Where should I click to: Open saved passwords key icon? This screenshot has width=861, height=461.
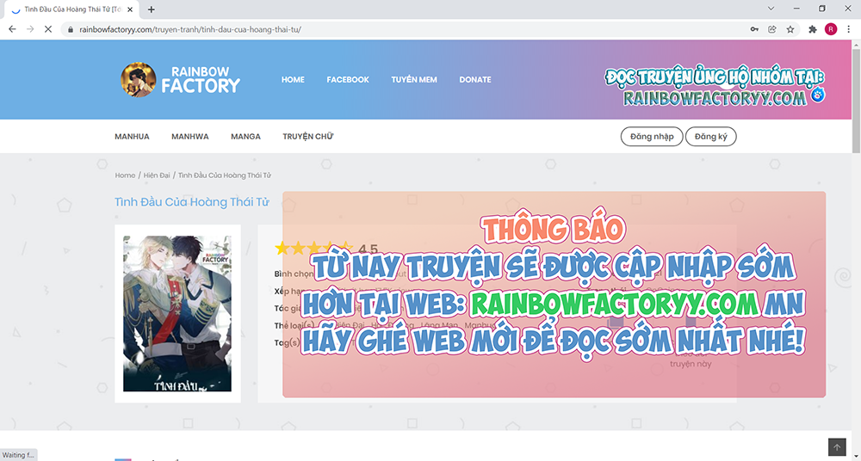point(754,28)
